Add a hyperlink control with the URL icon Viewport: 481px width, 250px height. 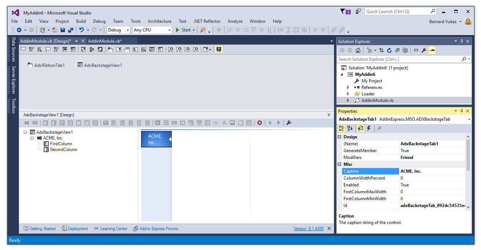[216, 123]
